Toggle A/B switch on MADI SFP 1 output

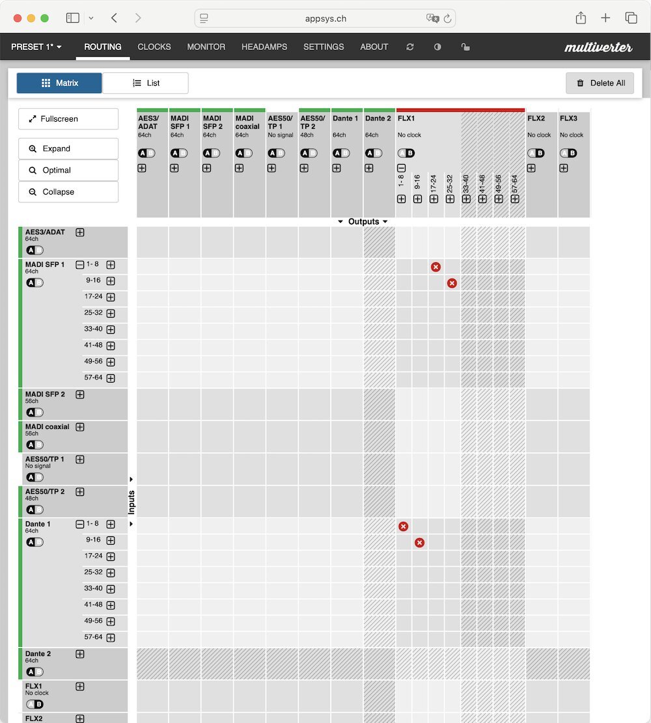click(x=179, y=153)
